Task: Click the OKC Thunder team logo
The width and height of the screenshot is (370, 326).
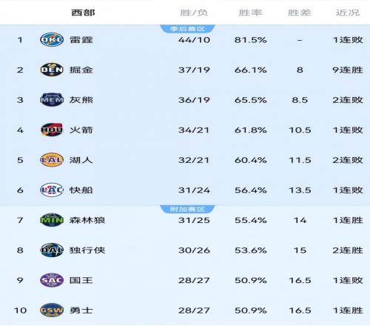Action: [x=52, y=39]
